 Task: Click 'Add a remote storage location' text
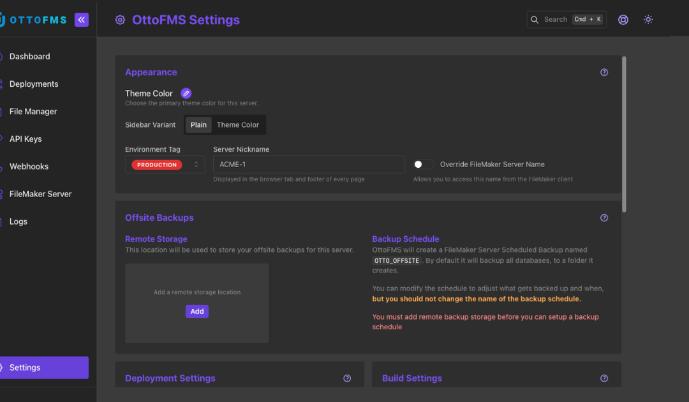click(x=197, y=292)
